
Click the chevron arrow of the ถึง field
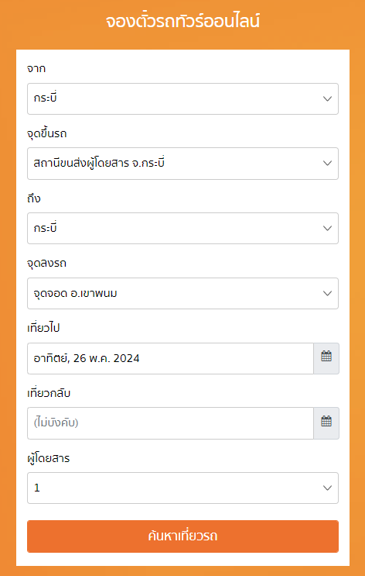pyautogui.click(x=327, y=228)
